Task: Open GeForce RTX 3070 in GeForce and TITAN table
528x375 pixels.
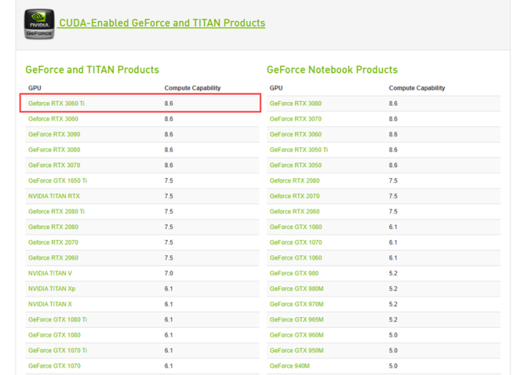Action: click(x=54, y=165)
